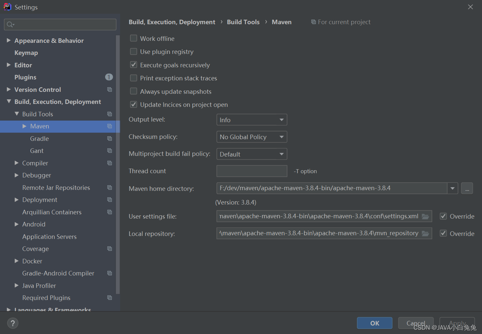Image resolution: width=482 pixels, height=334 pixels.
Task: Expand the Java Profiler node
Action: (17, 285)
